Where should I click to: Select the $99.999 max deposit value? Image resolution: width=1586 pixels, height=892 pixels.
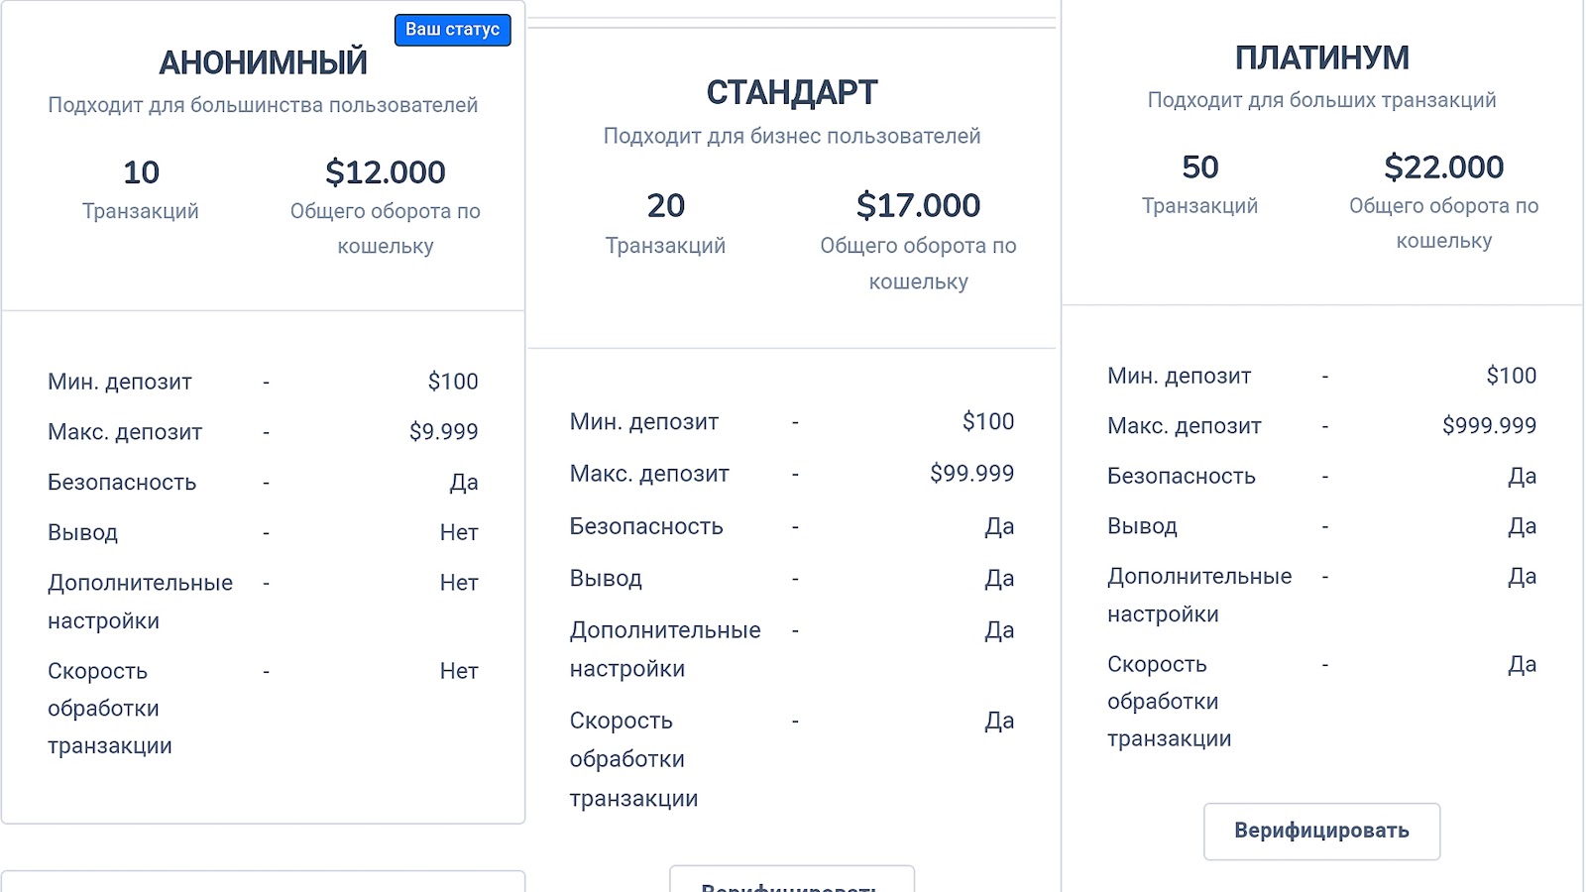tap(971, 474)
